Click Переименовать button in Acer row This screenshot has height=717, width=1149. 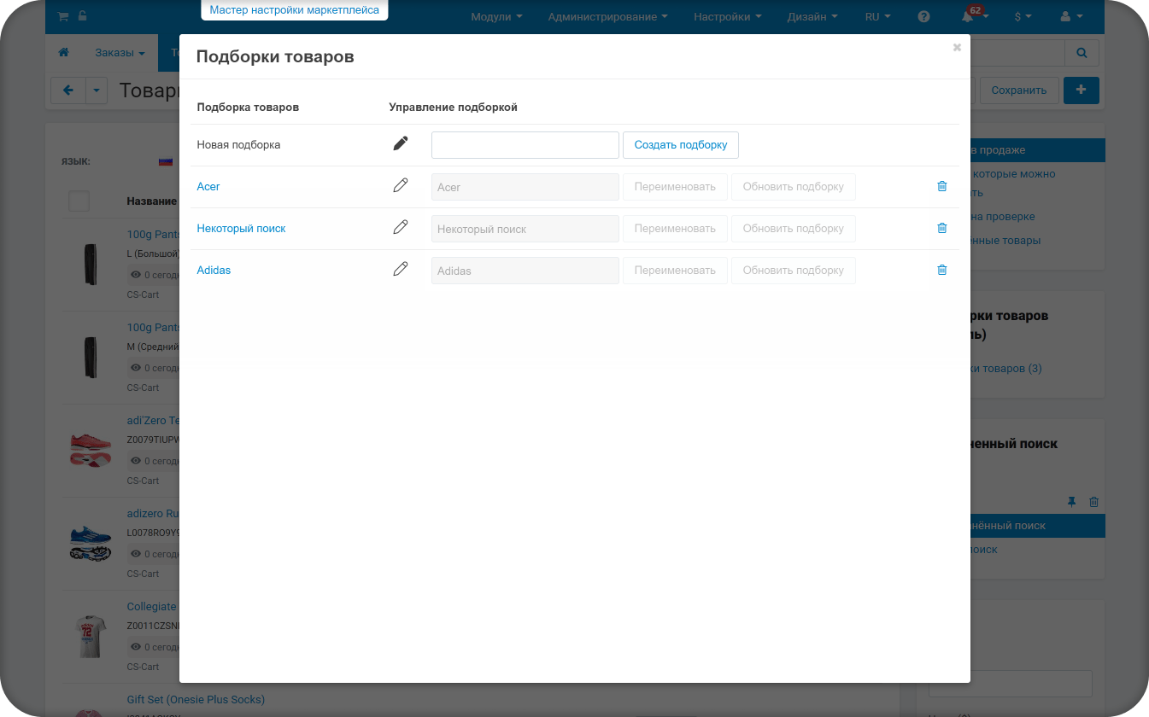pyautogui.click(x=675, y=187)
